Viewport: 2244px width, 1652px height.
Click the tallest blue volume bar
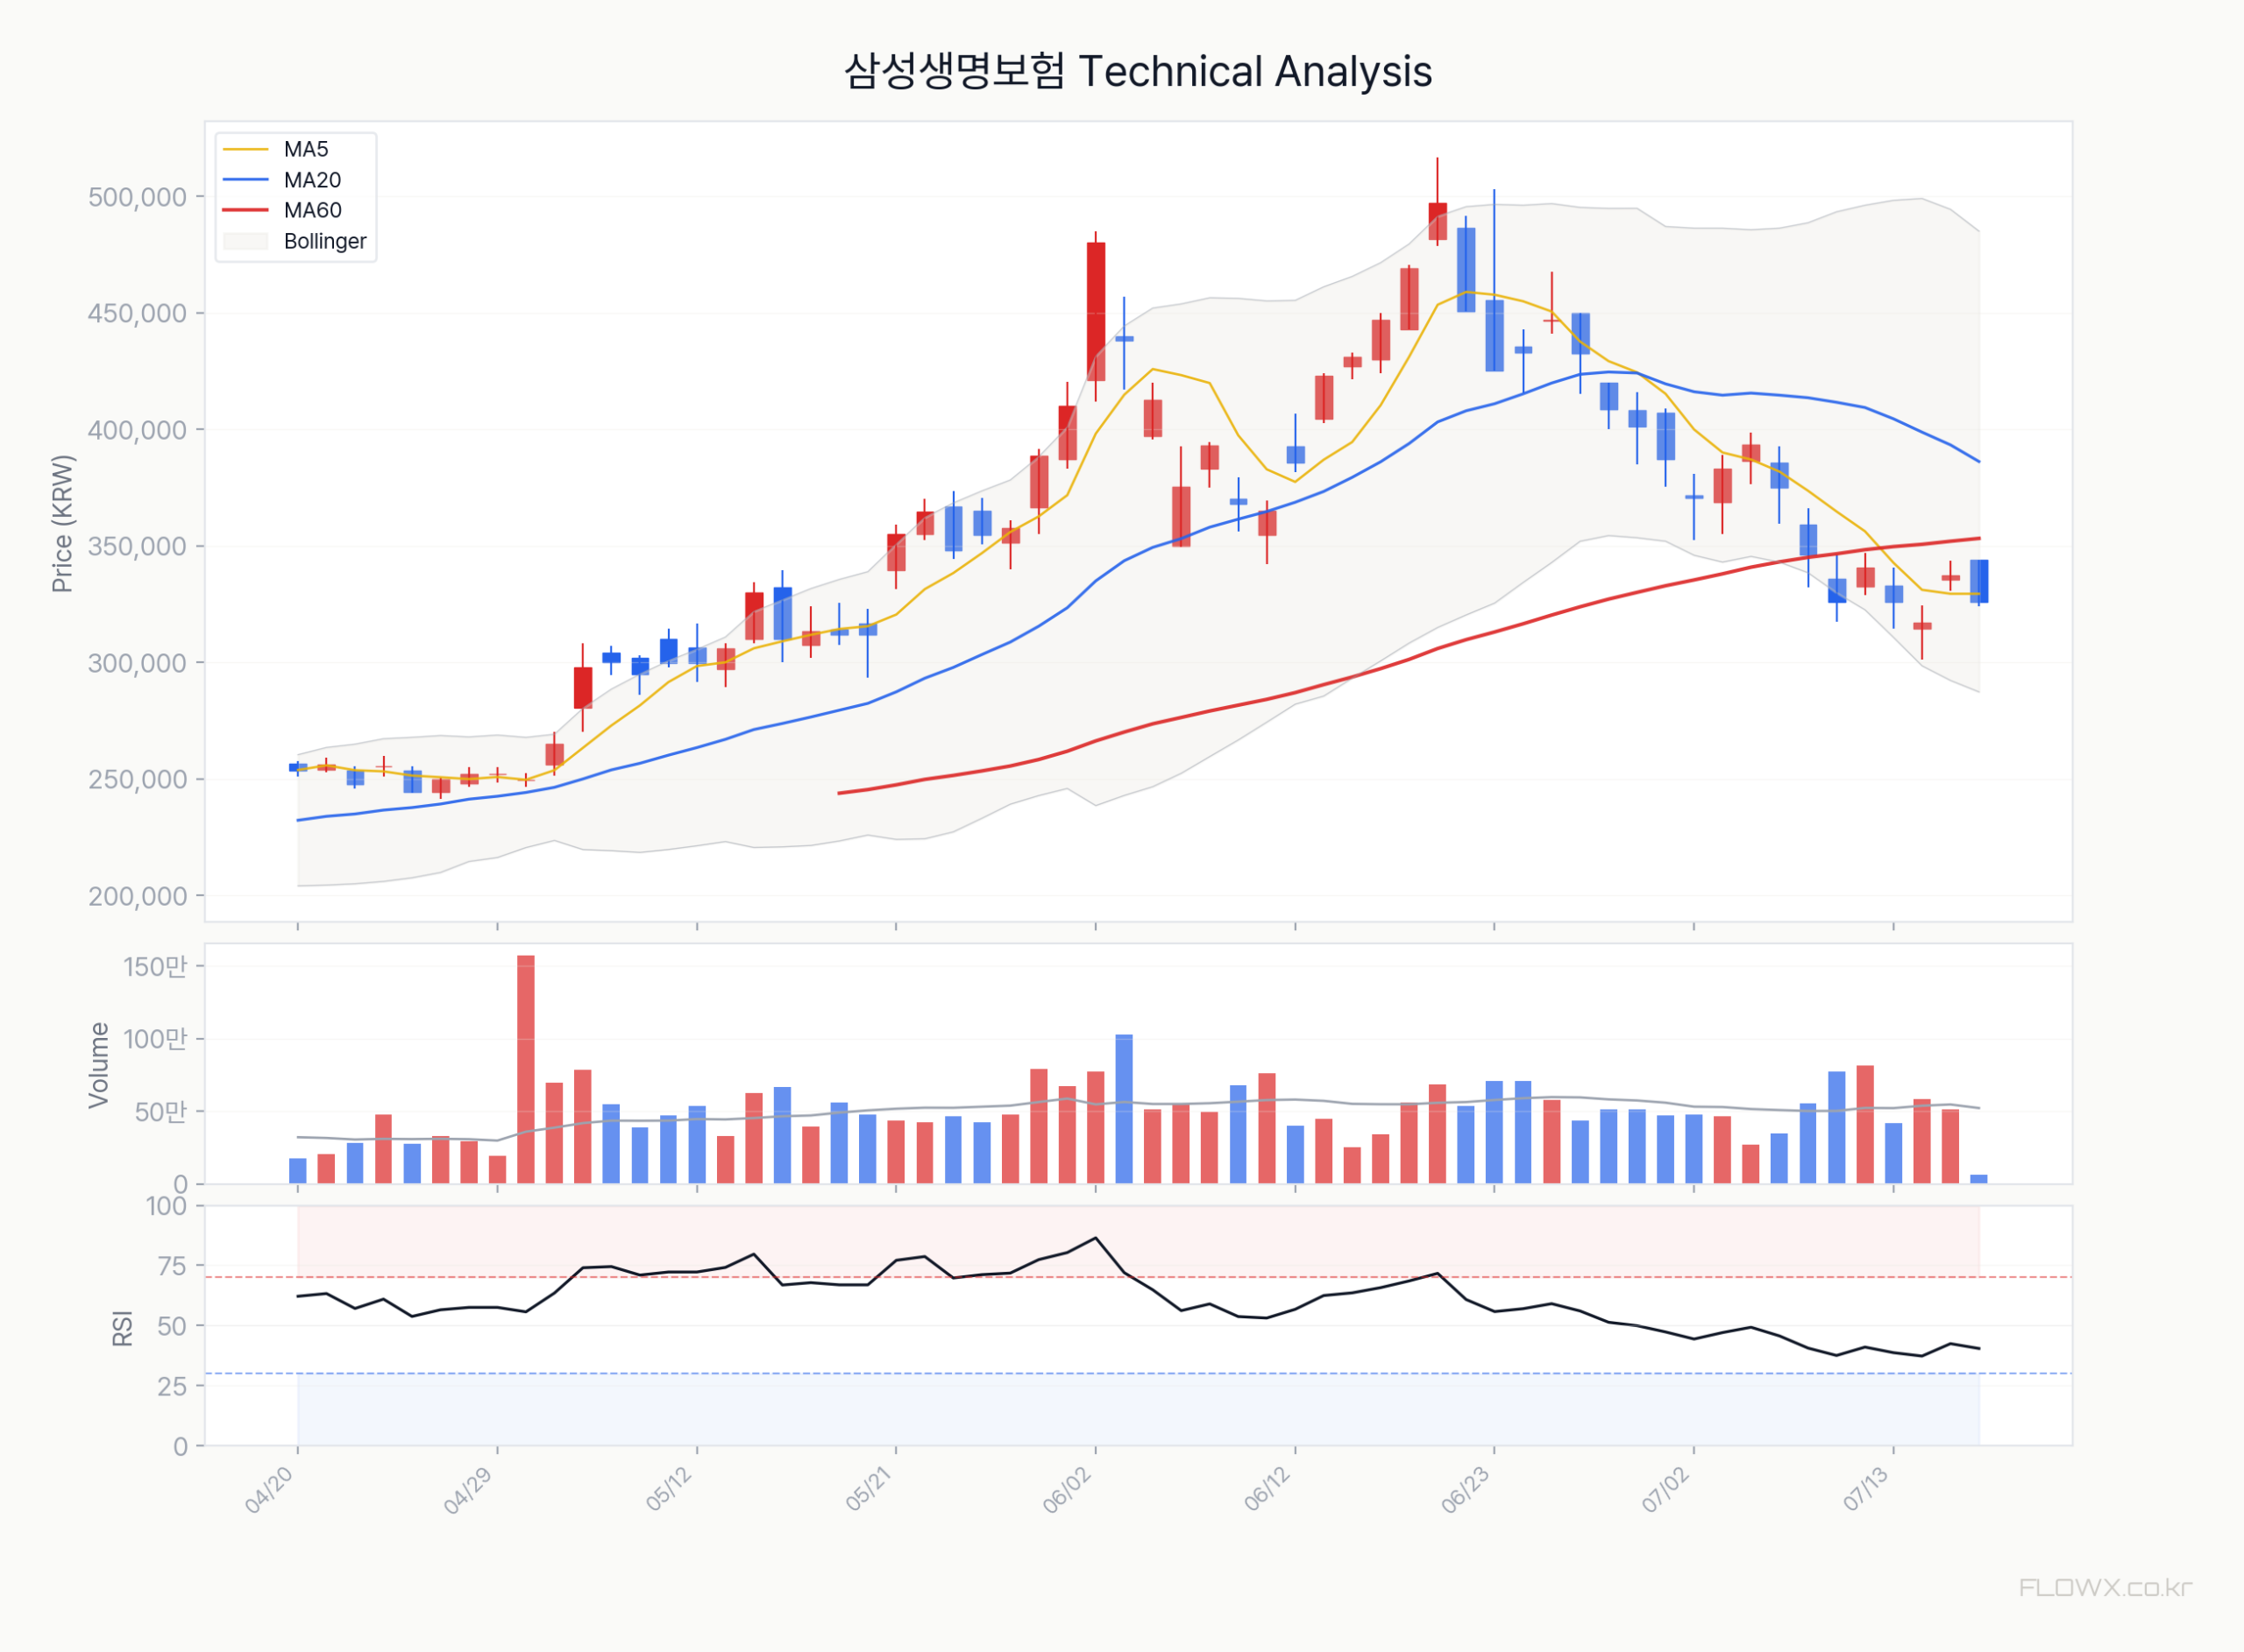(x=1124, y=1109)
